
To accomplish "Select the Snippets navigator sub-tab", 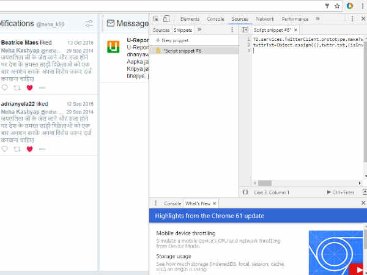I will (x=183, y=30).
